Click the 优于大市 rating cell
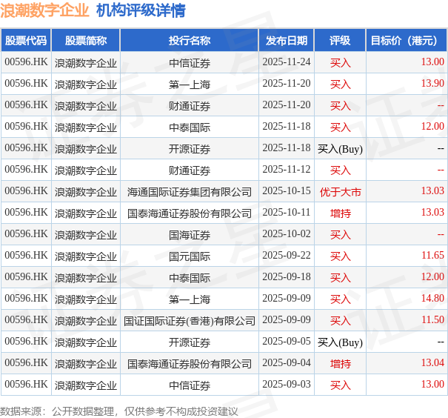This screenshot has height=418, width=448. coord(340,191)
